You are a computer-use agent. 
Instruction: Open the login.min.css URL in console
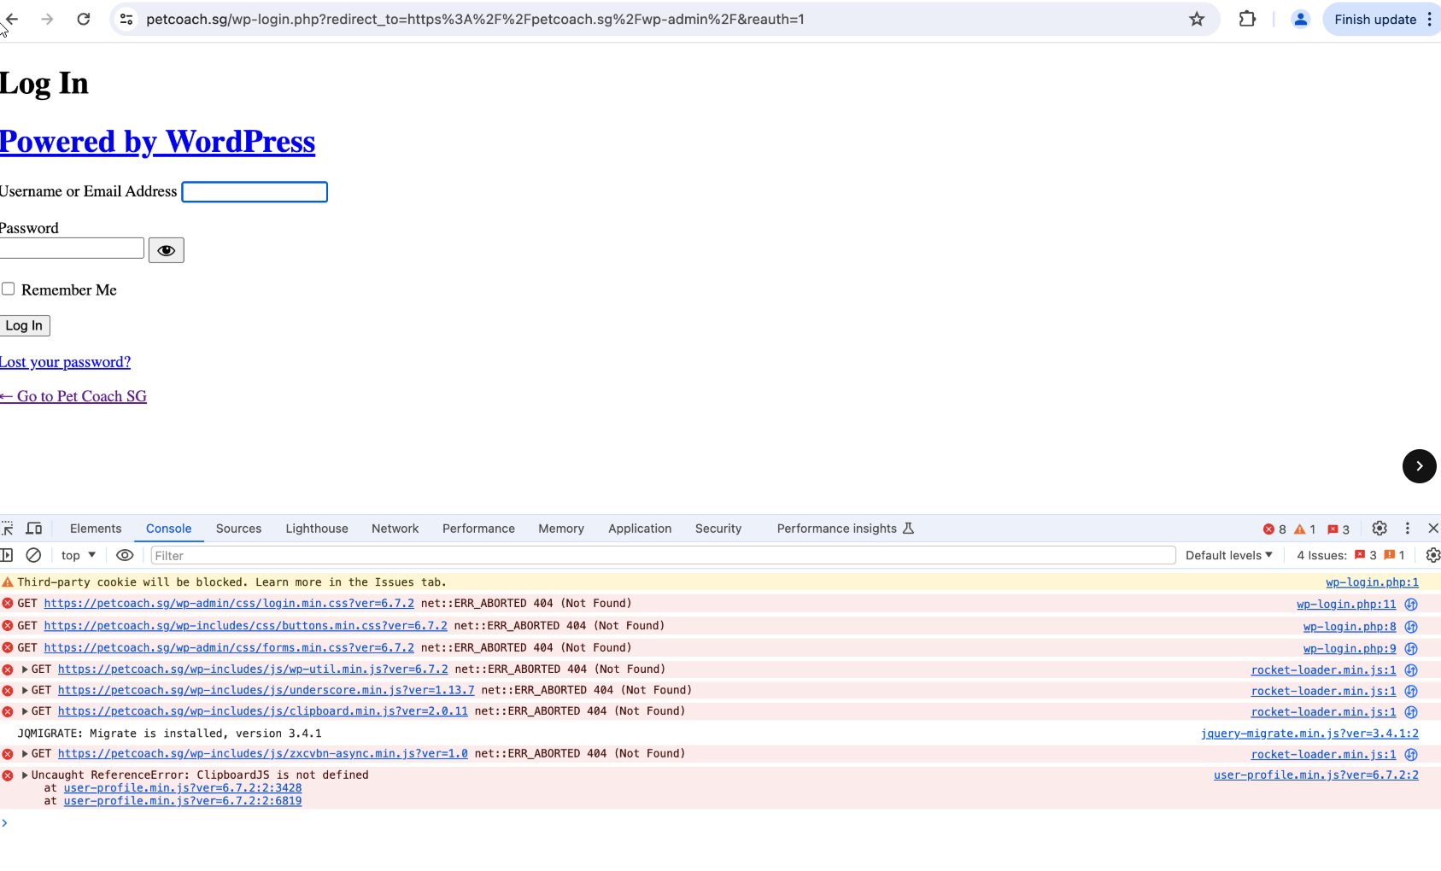tap(229, 604)
